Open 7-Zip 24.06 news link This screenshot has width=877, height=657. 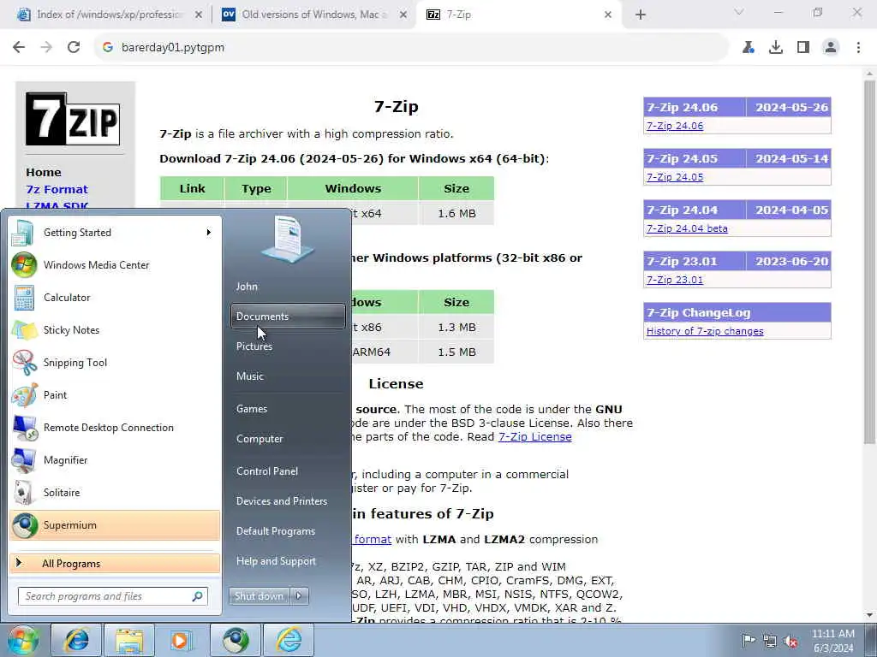[x=675, y=126]
